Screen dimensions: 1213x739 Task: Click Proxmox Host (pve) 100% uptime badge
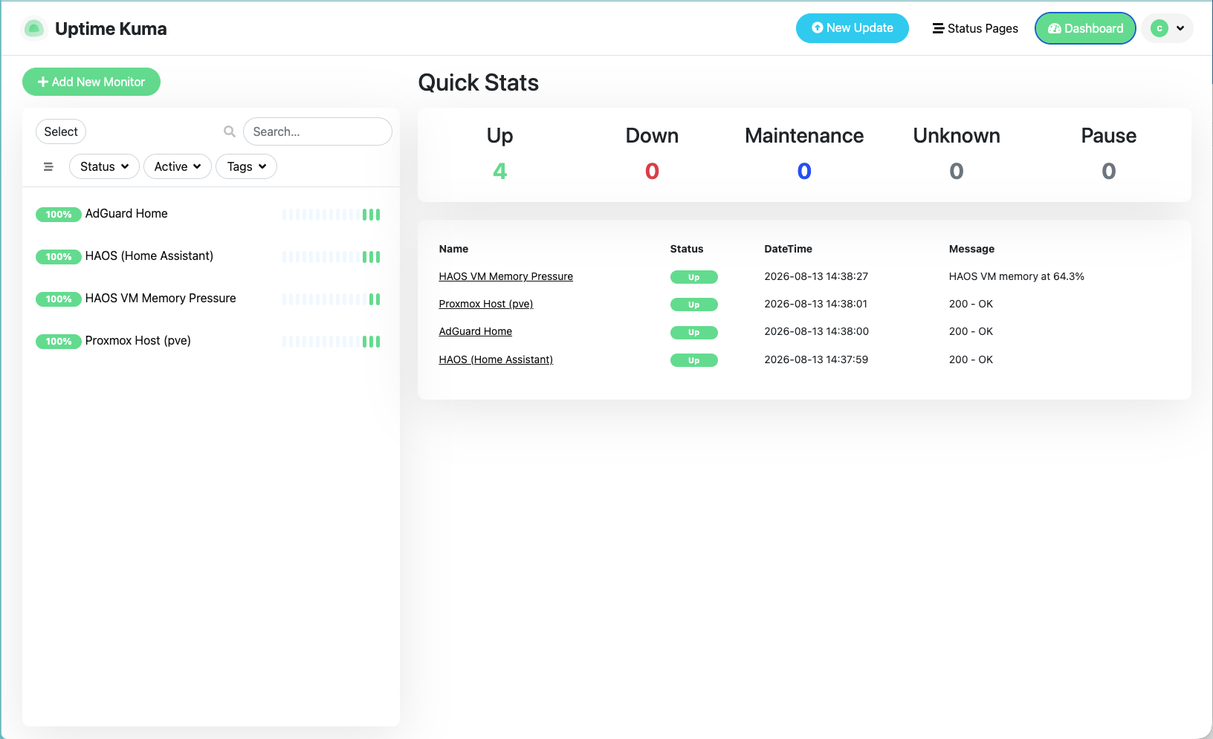(x=59, y=342)
